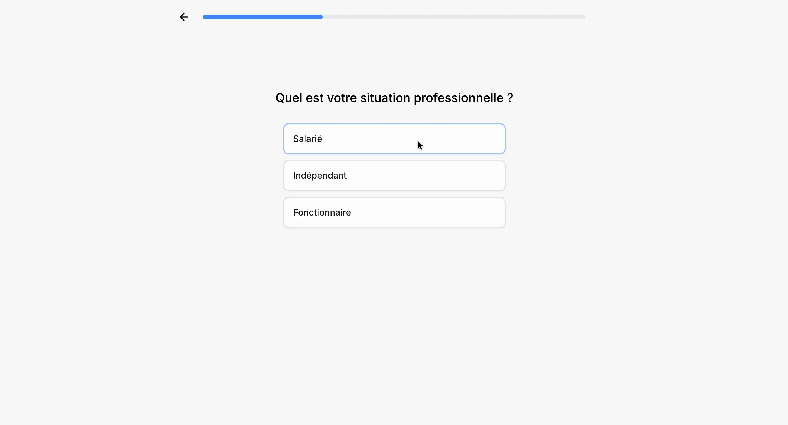Screen dimensions: 788x425
Task: Return to previous step via arrow icon
Action: coord(183,17)
